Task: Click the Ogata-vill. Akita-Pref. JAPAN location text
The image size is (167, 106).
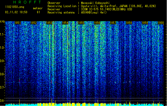Action: (x=118, y=6)
